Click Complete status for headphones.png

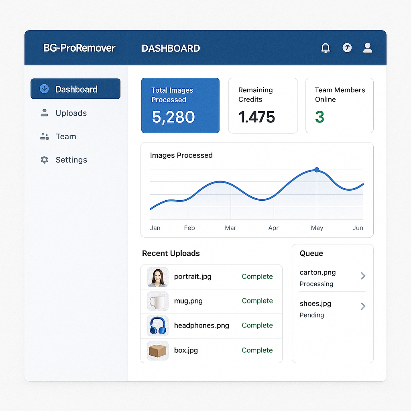pos(257,325)
